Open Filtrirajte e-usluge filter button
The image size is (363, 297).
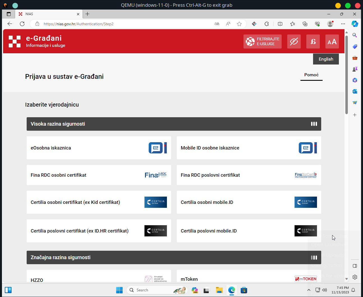[x=262, y=42]
